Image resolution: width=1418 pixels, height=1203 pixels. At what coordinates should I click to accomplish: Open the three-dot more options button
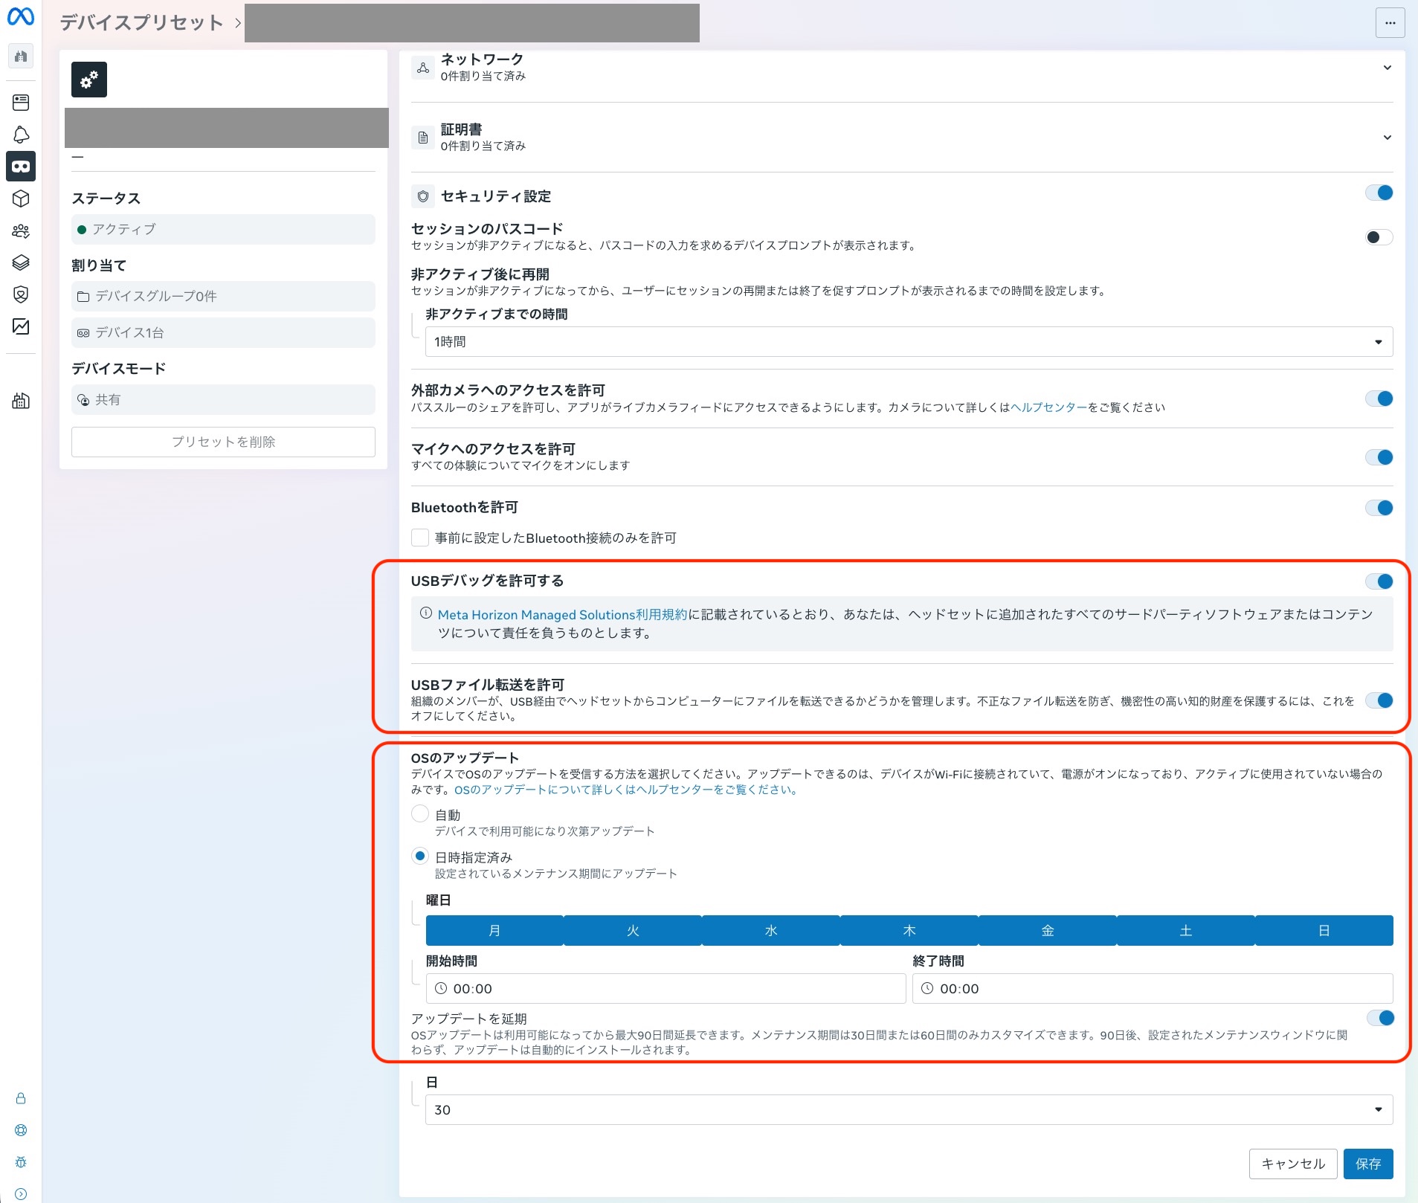tap(1390, 22)
